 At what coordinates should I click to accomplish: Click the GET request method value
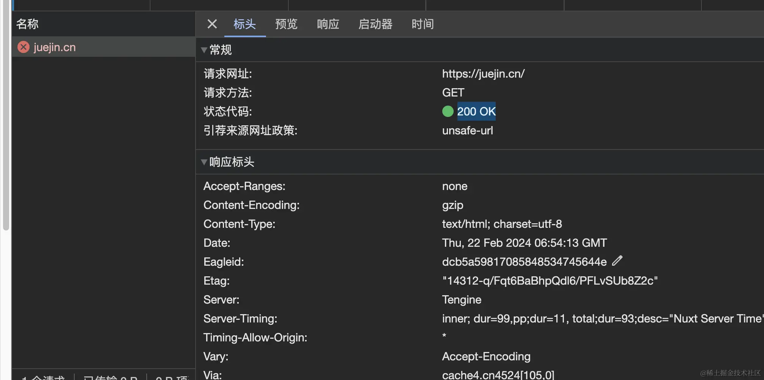pos(453,92)
